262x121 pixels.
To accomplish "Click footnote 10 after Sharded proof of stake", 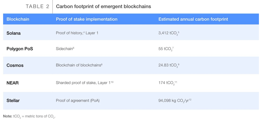I will tap(112, 81).
